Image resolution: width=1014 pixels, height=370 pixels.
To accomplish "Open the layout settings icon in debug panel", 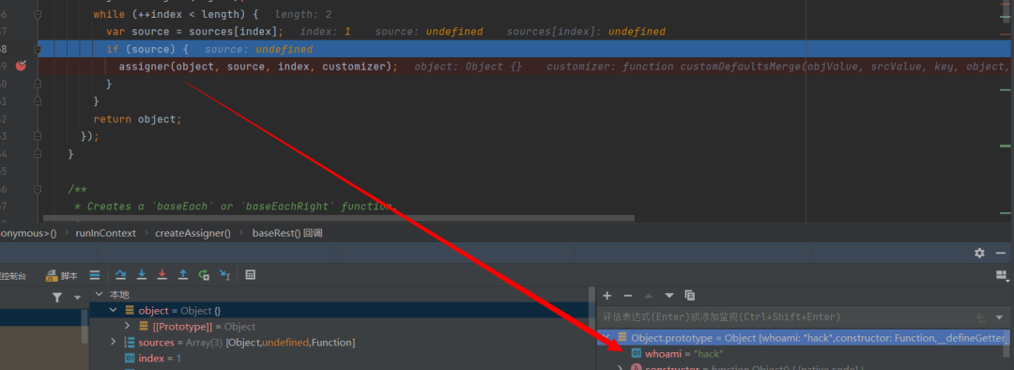I will click(x=1003, y=275).
